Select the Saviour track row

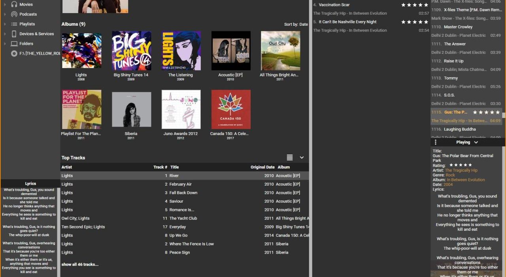pos(185,201)
